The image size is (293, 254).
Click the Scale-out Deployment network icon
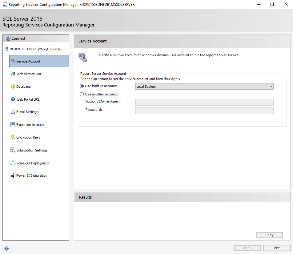click(x=13, y=163)
